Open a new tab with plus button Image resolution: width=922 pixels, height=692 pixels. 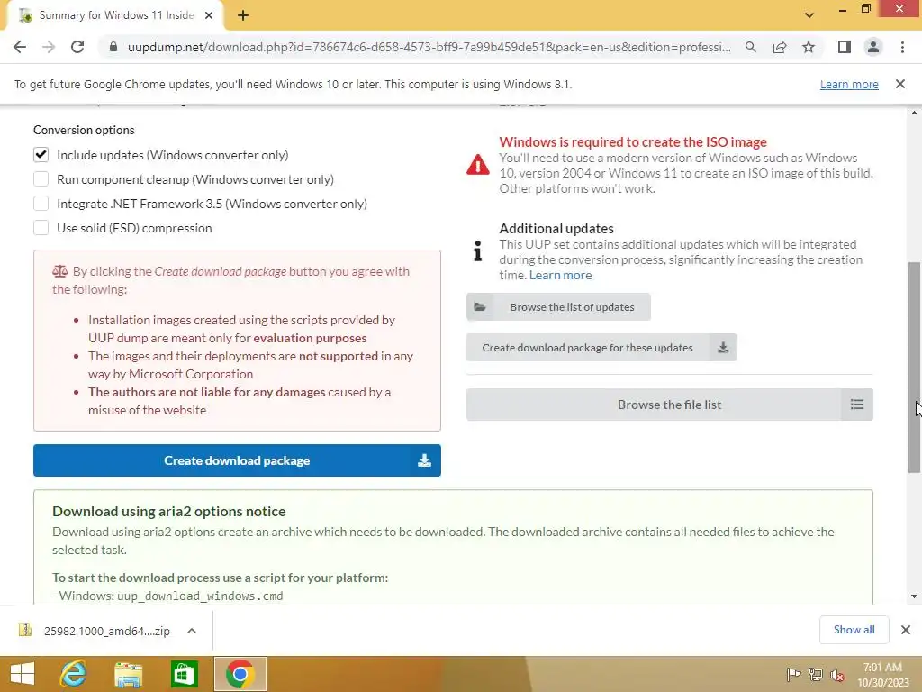(243, 15)
